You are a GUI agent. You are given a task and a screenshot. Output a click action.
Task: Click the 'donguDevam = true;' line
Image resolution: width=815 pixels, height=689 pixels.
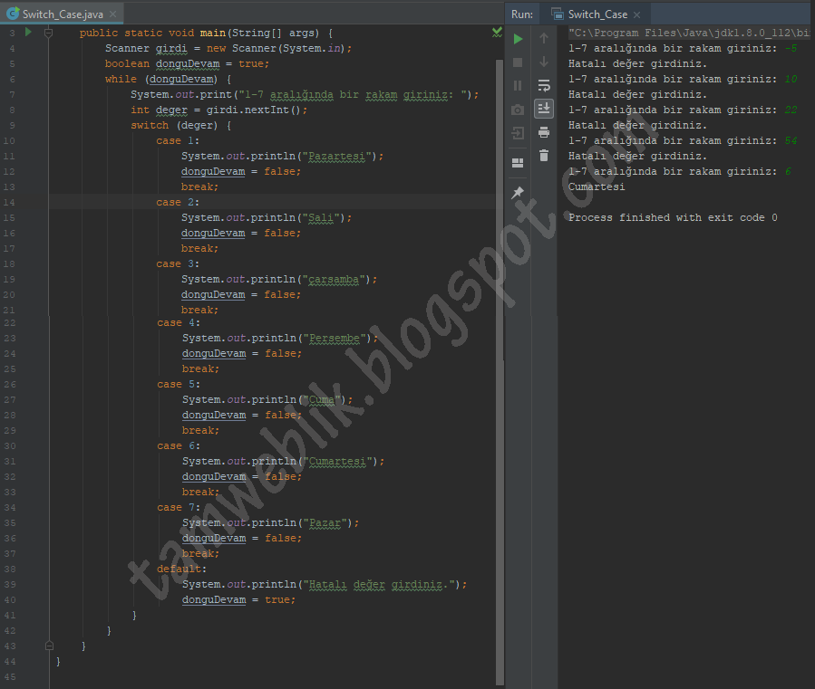(238, 599)
